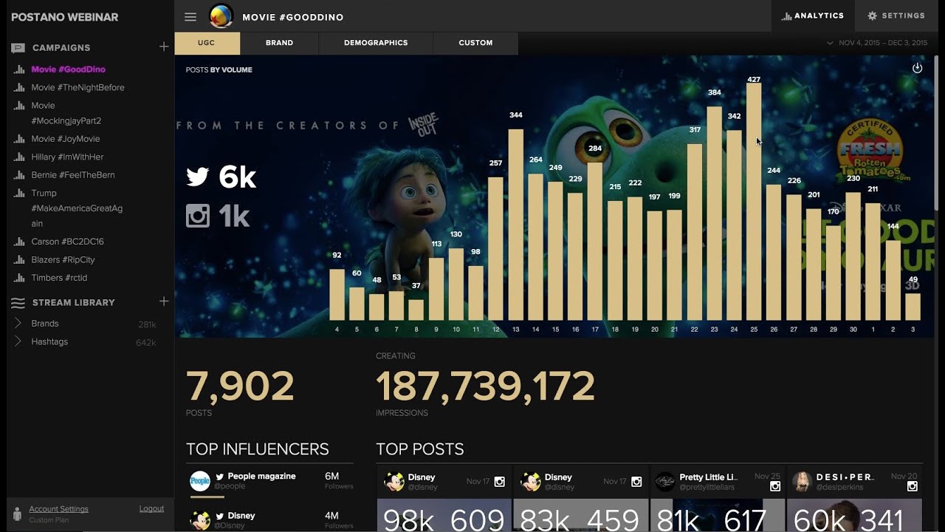
Task: Click the 642k Hashtags count
Action: click(x=146, y=343)
